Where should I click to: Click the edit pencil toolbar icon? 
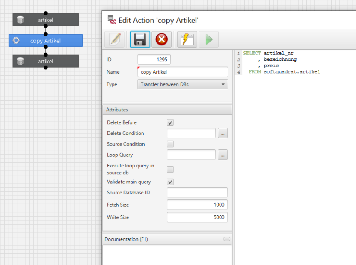(x=115, y=40)
